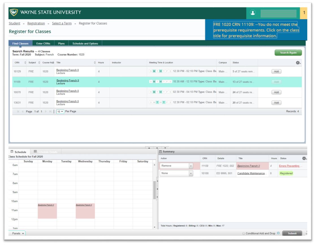Image resolution: width=318 pixels, height=248 pixels.
Task: Open Beginning French II title for CRN 13631
Action: tap(68, 101)
